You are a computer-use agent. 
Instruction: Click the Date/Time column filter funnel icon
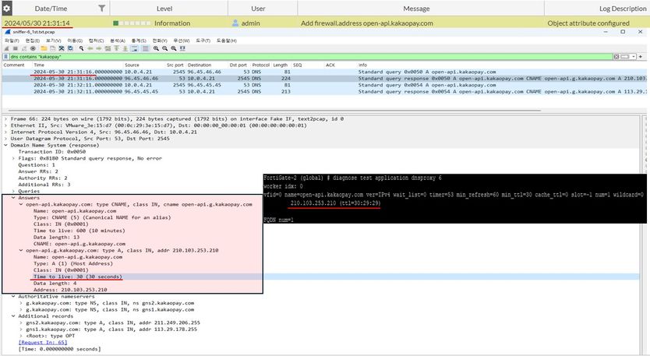pos(101,9)
